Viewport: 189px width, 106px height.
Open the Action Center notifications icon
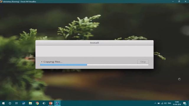tap(185, 103)
